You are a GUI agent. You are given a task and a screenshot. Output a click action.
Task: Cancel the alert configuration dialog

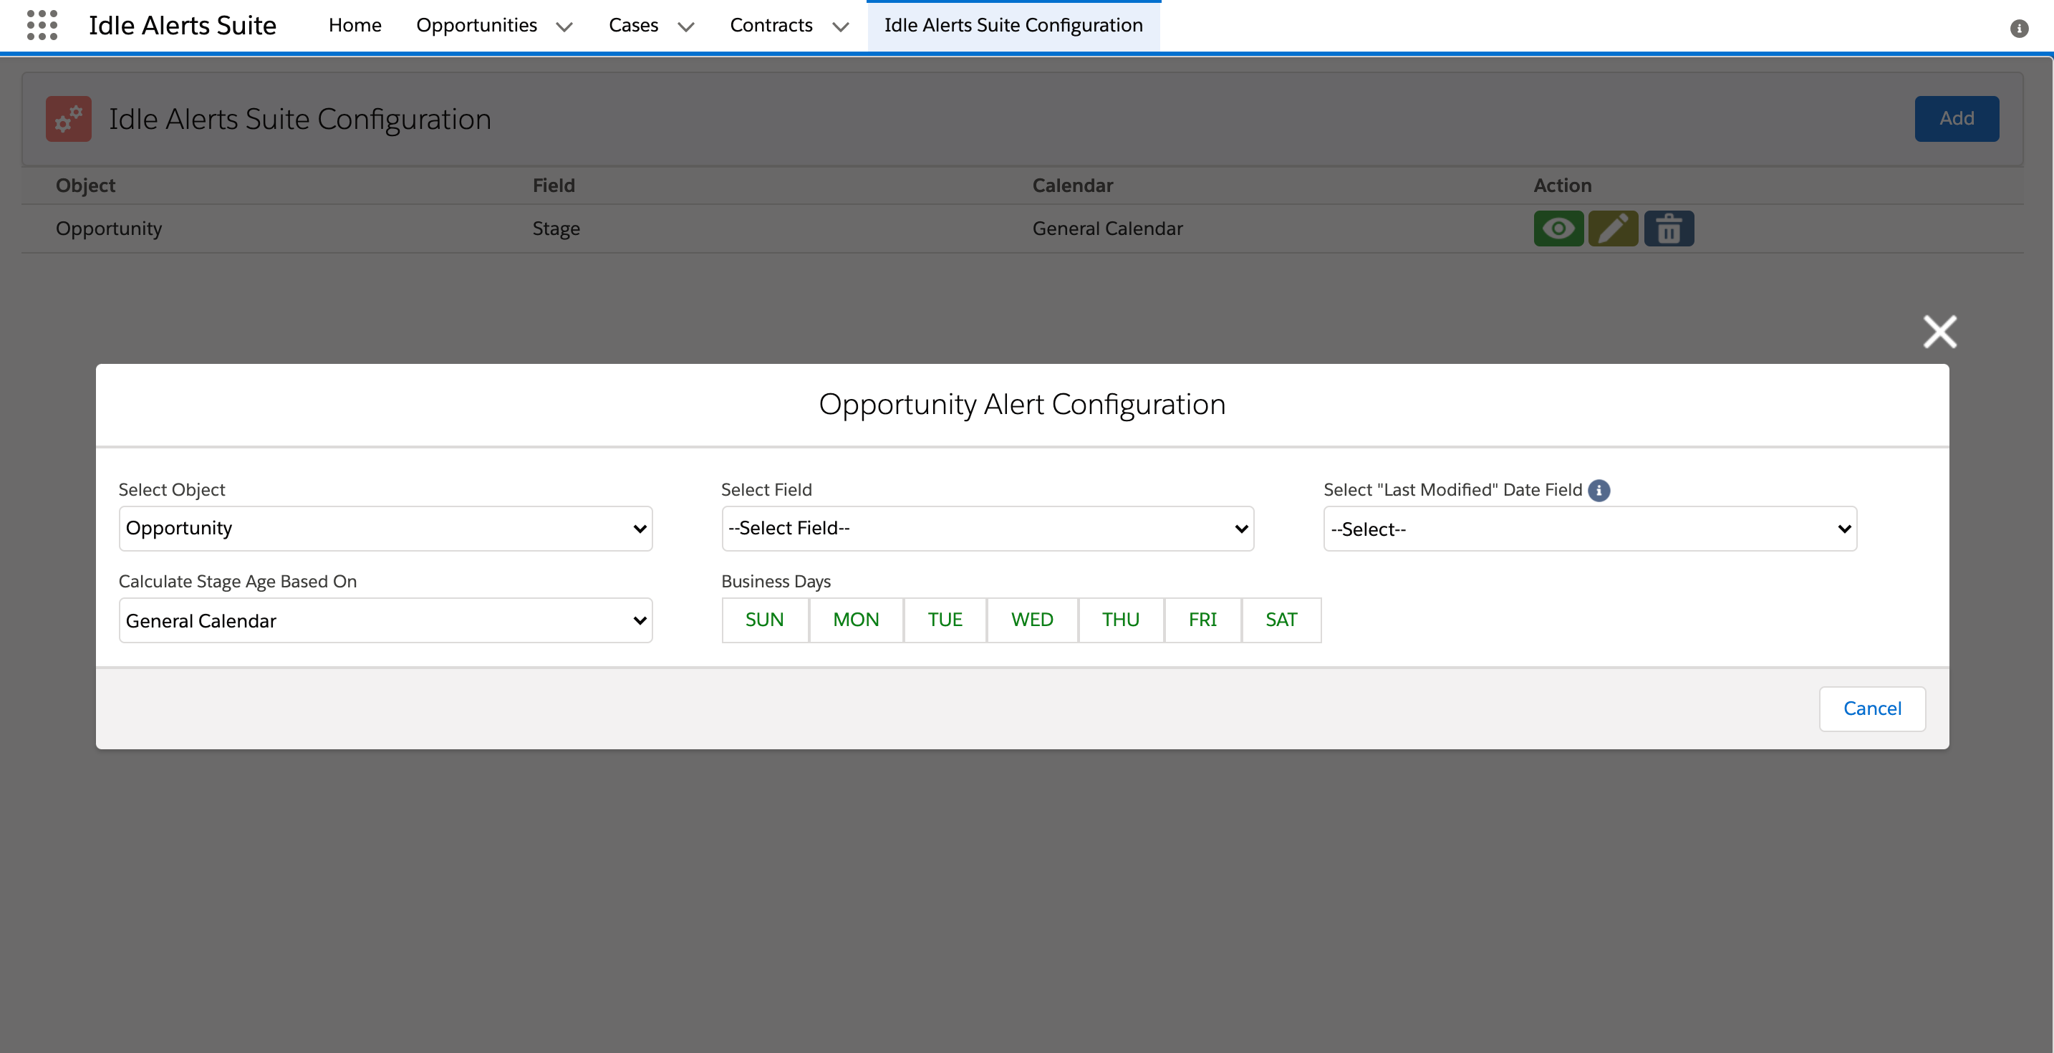pyautogui.click(x=1872, y=708)
